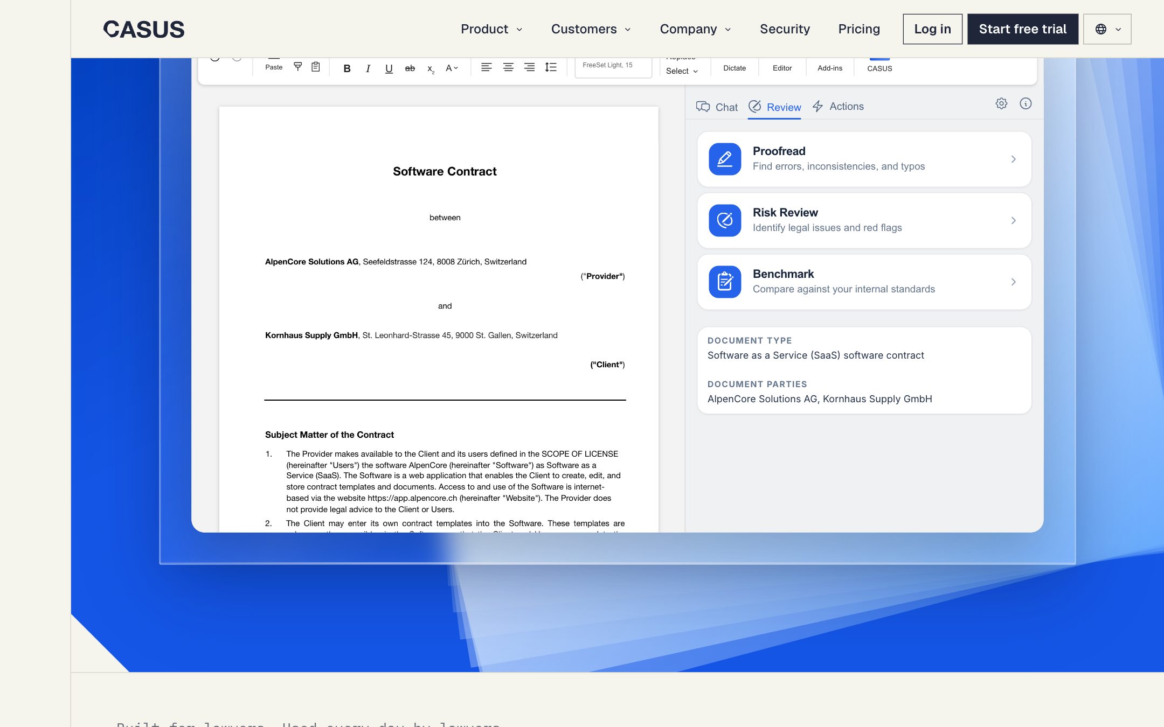Toggle italic formatting
This screenshot has width=1164, height=727.
[x=368, y=68]
